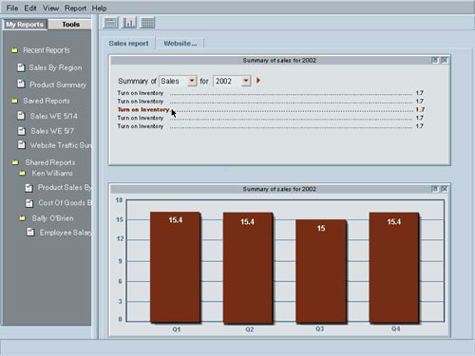Click the Sales By Region document icon
Viewport: 475px width, 356px height.
[21, 67]
